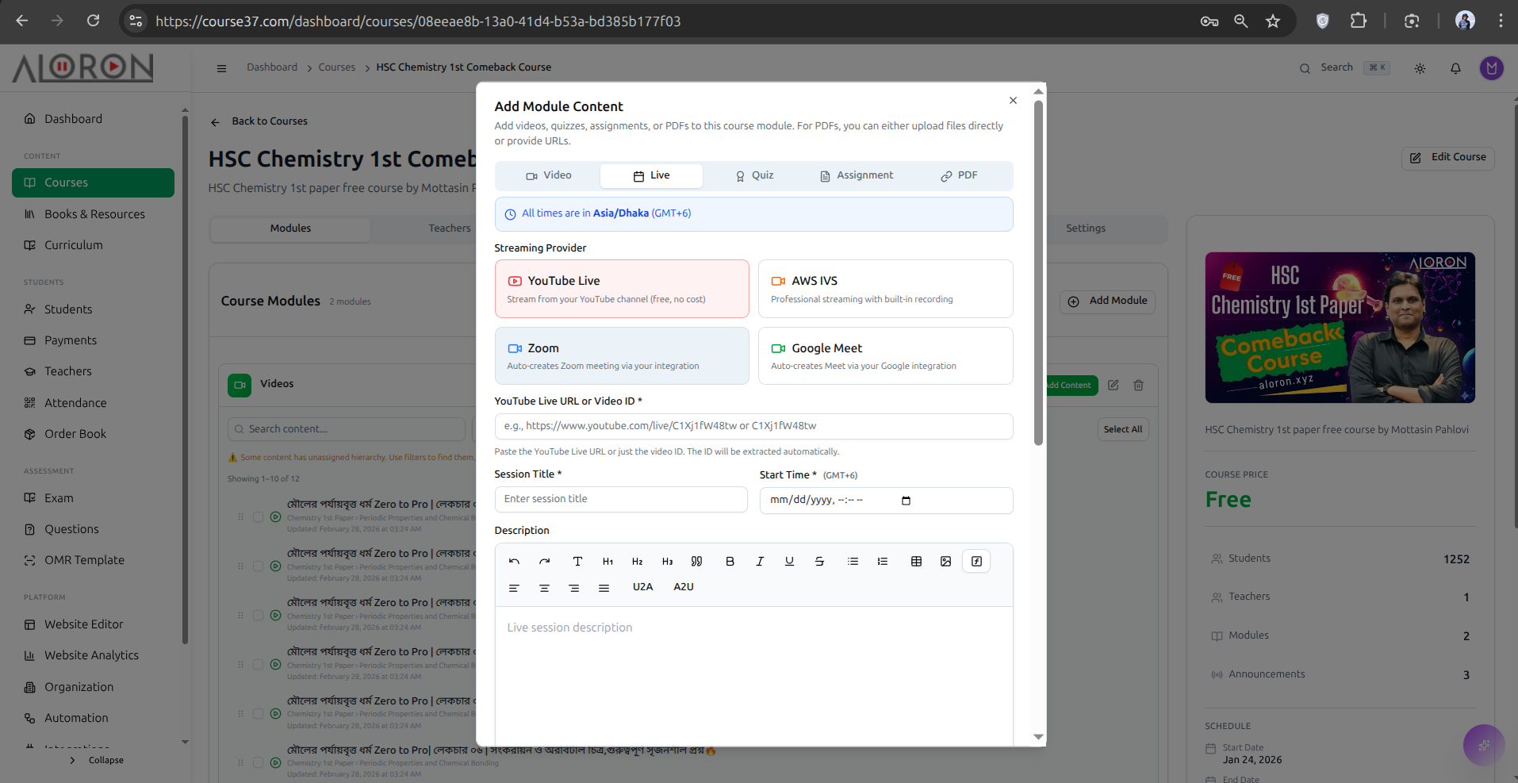Open the user avatar in the top bar
This screenshot has width=1518, height=783.
[1492, 68]
